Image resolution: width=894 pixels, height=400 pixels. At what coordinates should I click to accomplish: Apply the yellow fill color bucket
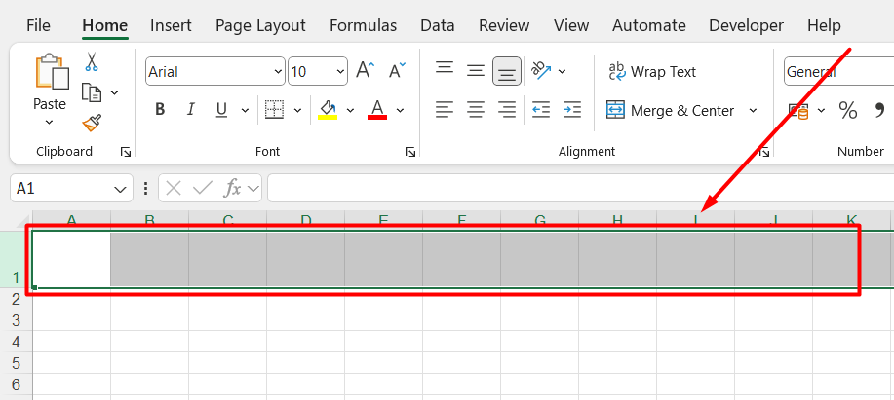click(328, 109)
